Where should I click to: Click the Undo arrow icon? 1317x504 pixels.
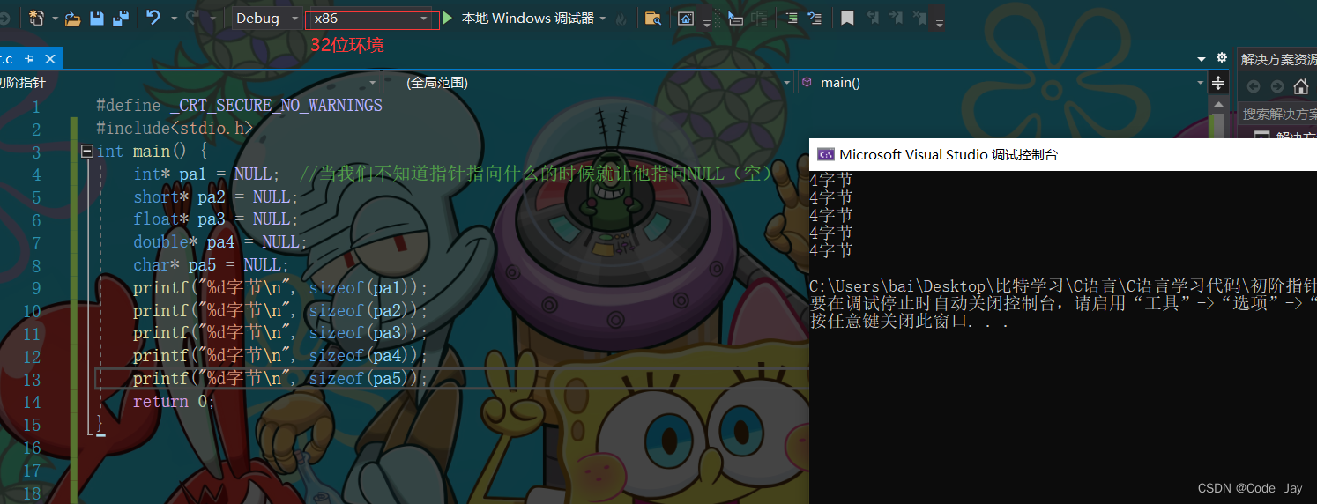153,18
